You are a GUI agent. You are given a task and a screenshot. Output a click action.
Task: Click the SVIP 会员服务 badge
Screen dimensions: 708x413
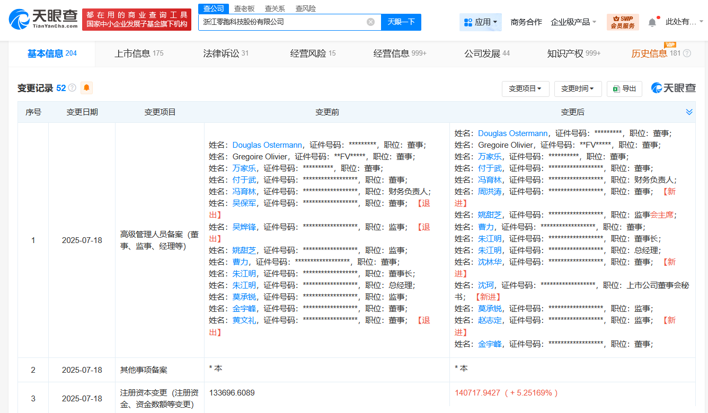[x=623, y=22]
